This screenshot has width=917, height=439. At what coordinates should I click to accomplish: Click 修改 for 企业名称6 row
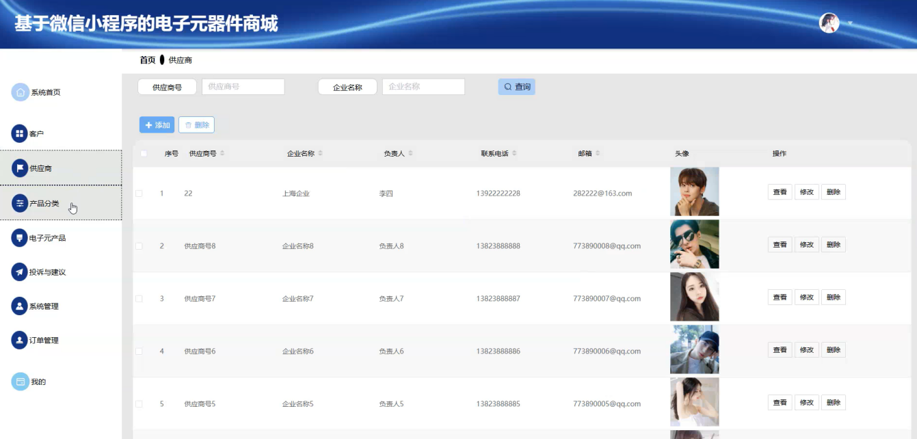[x=806, y=350]
